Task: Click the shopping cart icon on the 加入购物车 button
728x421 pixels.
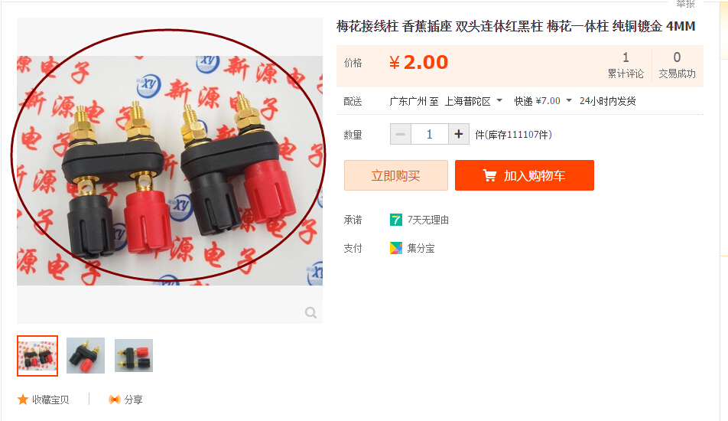Action: coord(489,175)
